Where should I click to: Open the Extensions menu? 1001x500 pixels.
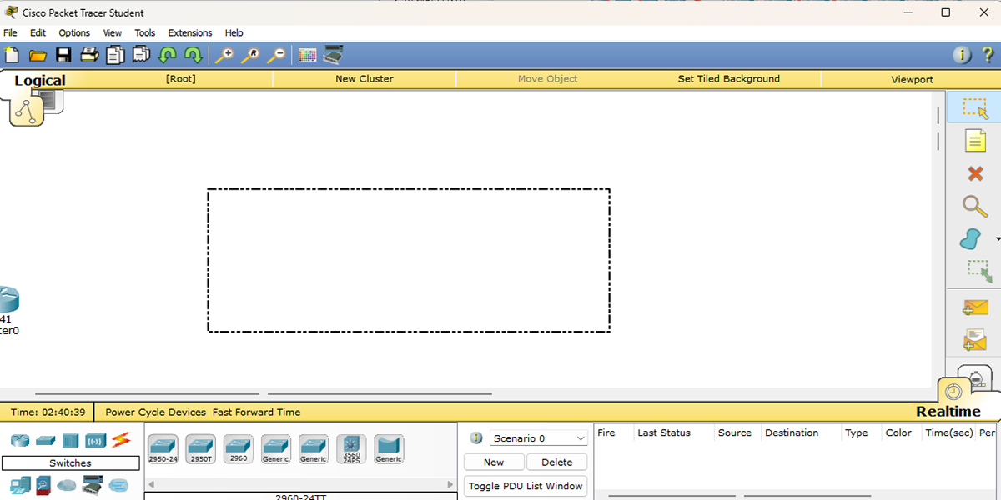click(x=190, y=33)
